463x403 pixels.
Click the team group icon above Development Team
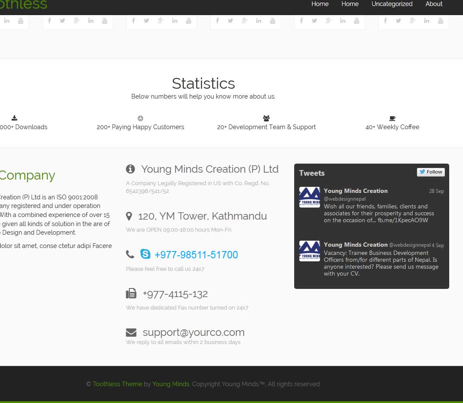pyautogui.click(x=266, y=118)
